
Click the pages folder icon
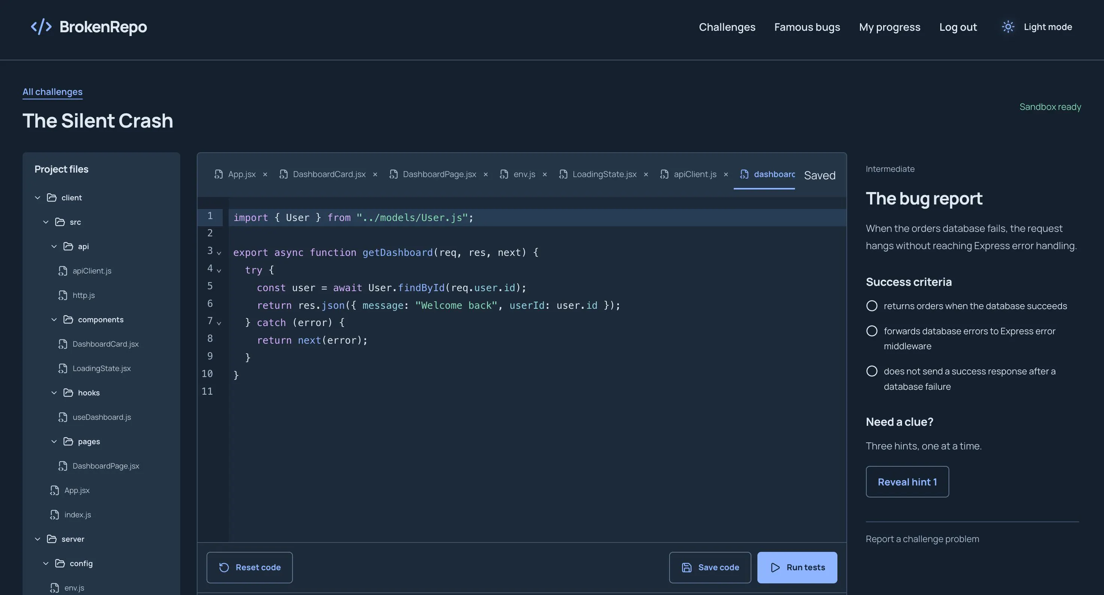[68, 441]
